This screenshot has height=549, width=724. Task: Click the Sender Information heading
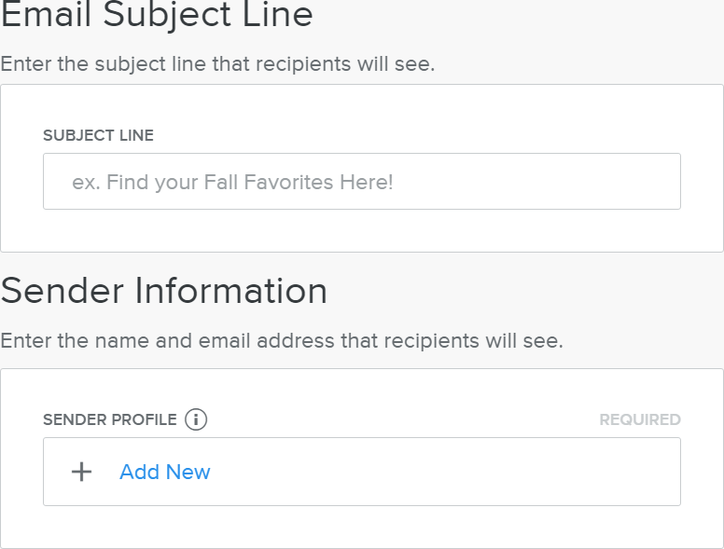pos(164,291)
